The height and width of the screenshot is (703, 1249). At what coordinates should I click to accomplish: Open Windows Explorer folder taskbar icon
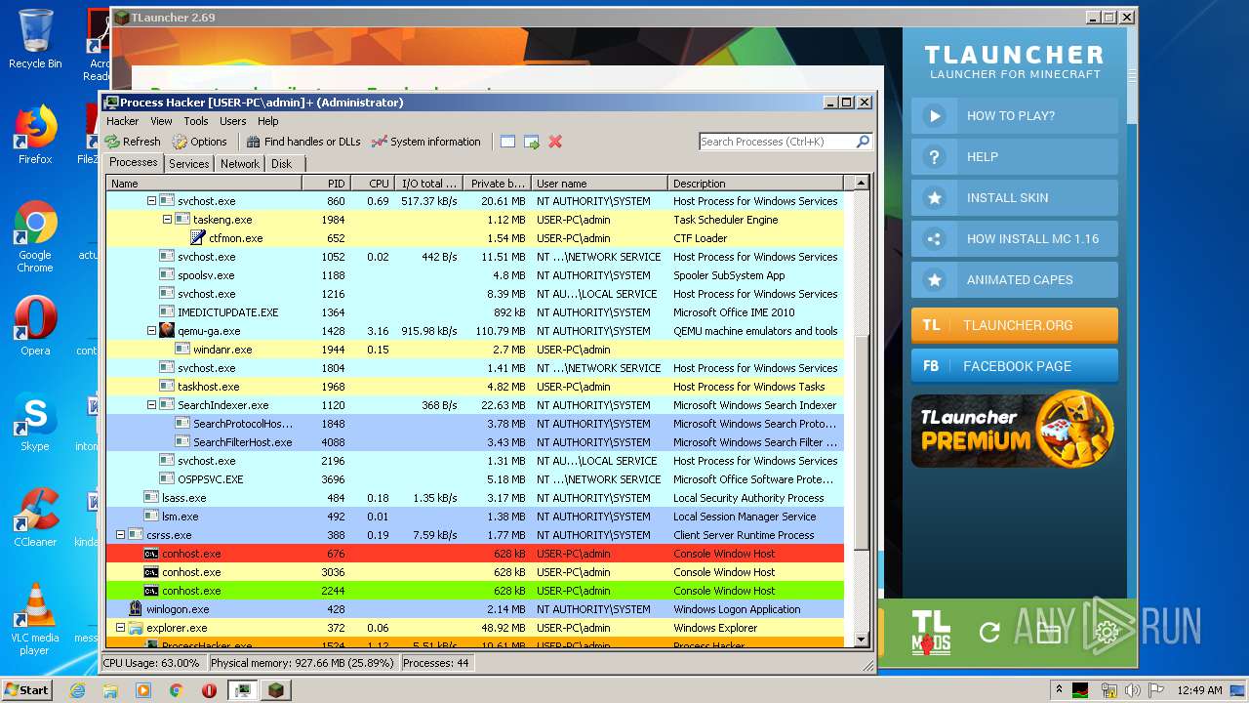click(110, 689)
